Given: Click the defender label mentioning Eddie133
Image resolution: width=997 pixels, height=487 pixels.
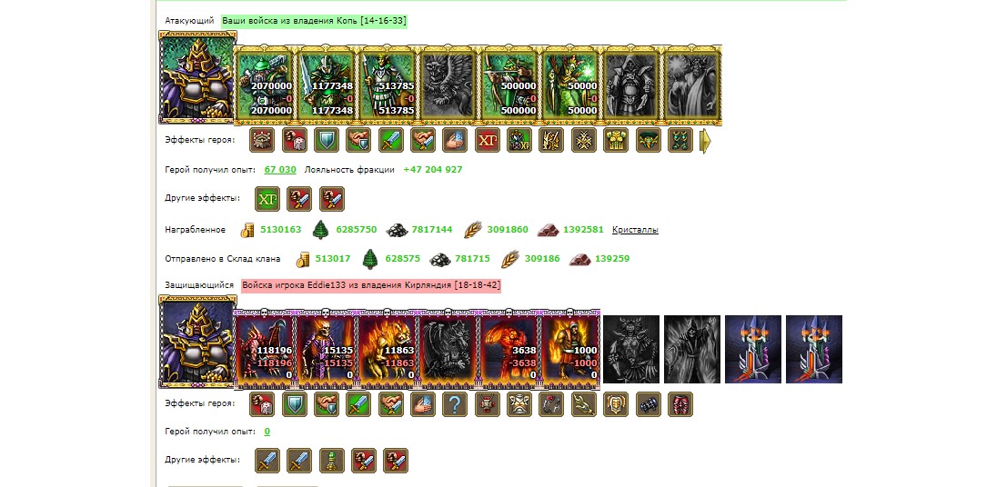Looking at the screenshot, I should click(371, 285).
